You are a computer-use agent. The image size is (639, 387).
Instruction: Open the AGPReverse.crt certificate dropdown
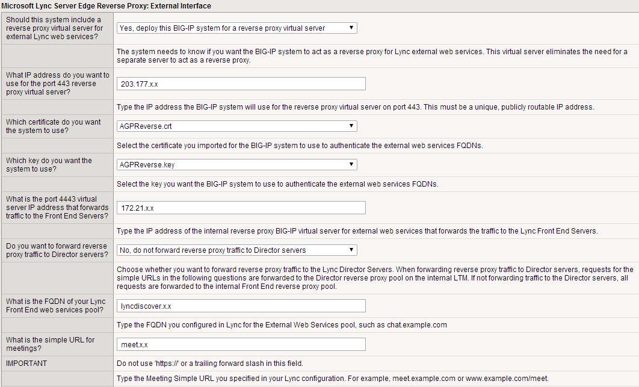236,126
